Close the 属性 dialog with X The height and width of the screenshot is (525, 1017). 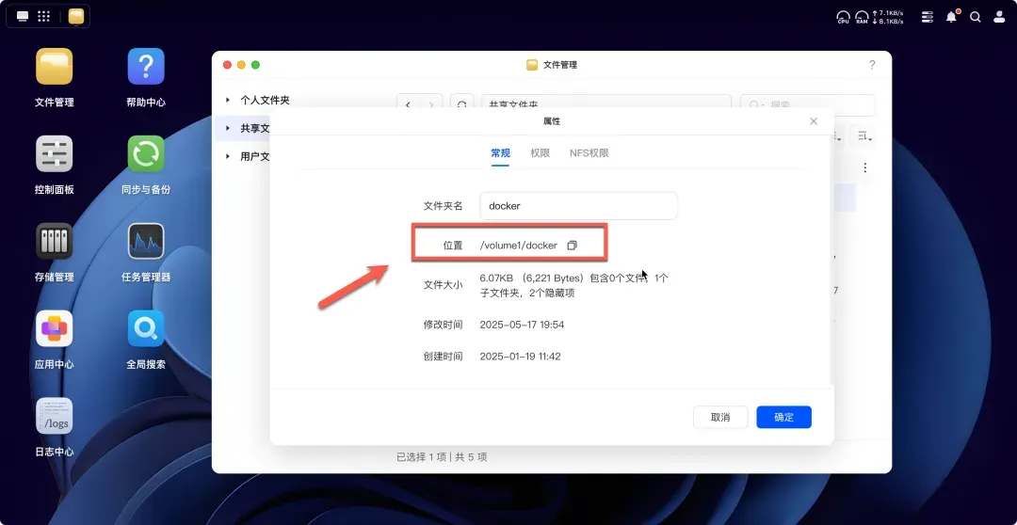814,121
